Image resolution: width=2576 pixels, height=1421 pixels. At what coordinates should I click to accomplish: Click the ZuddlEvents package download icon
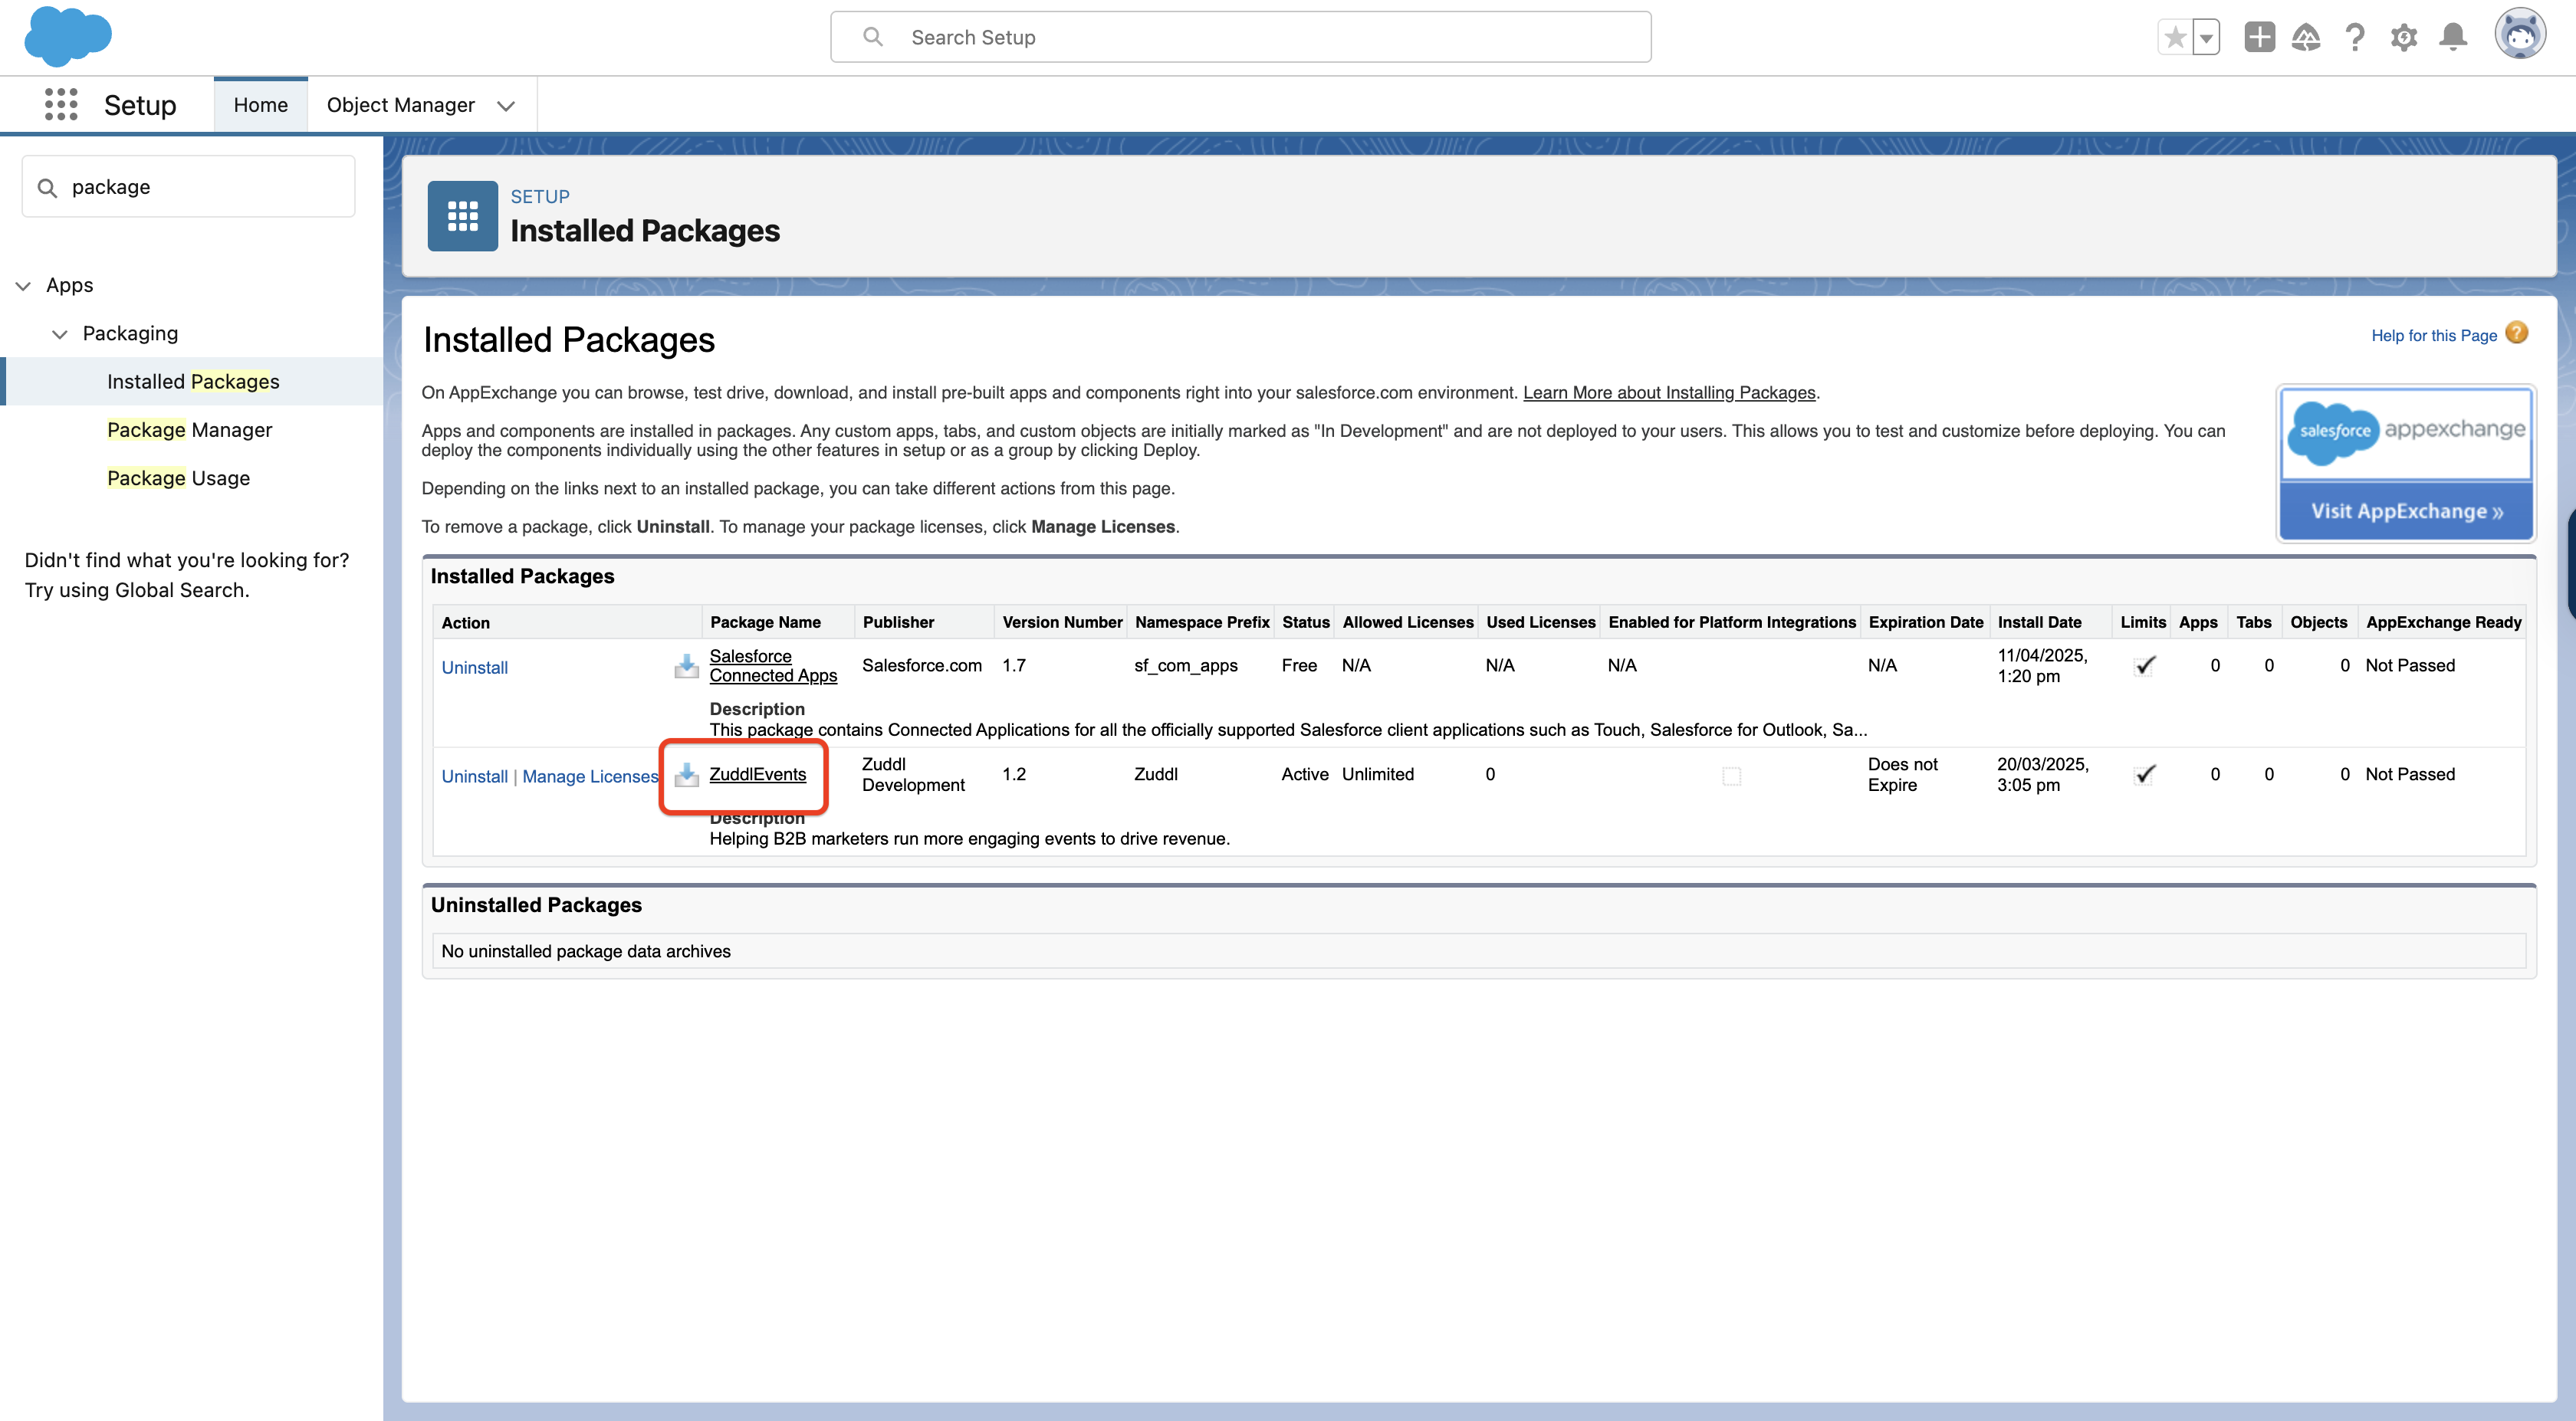686,775
